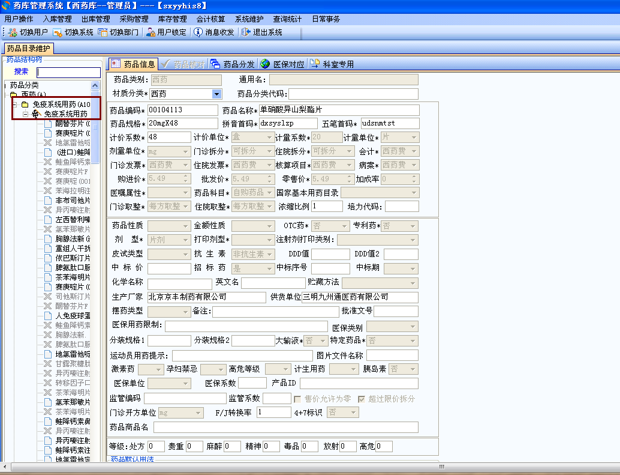This screenshot has height=475, width=620.
Task: Click the 退出系统 exit icon
Action: [x=246, y=32]
